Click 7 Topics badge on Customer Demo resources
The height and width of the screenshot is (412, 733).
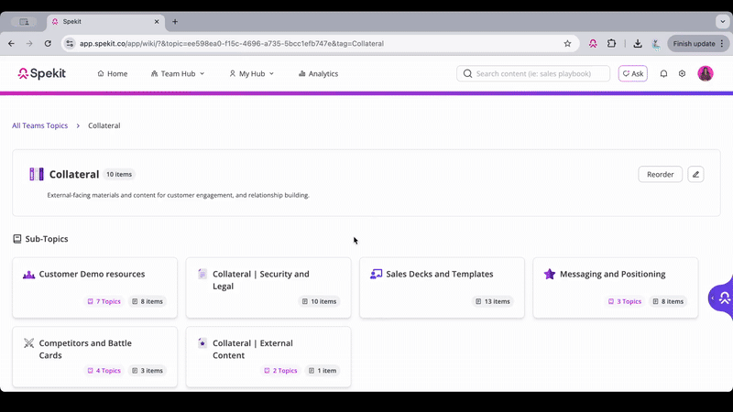(x=104, y=301)
